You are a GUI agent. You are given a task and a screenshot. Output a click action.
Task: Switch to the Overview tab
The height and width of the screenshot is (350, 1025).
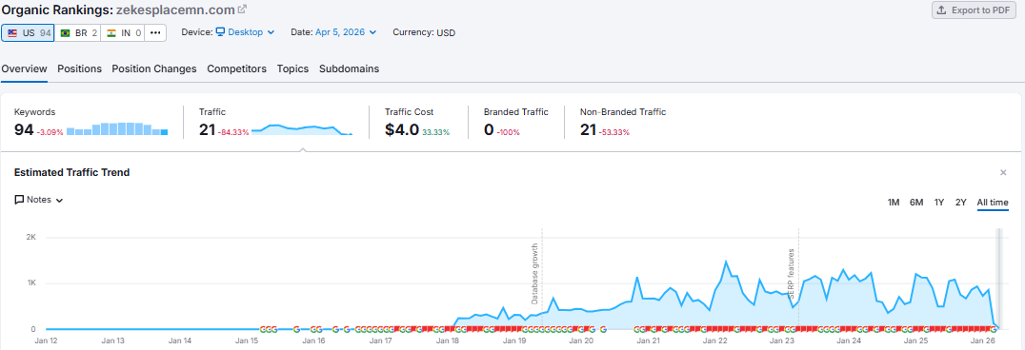24,68
